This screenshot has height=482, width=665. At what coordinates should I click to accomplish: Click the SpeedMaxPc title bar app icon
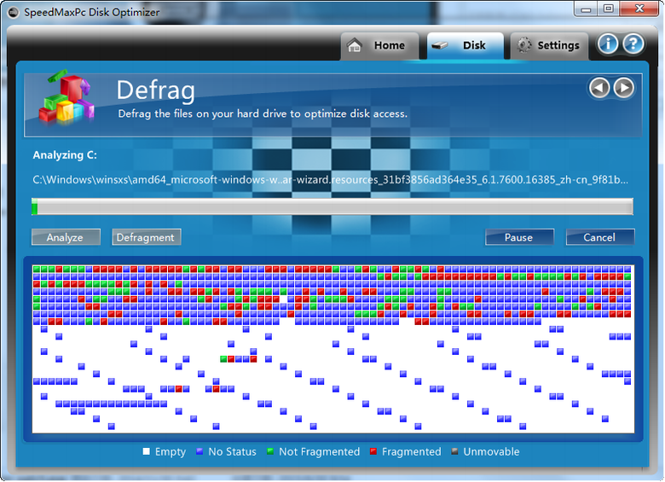tap(13, 9)
